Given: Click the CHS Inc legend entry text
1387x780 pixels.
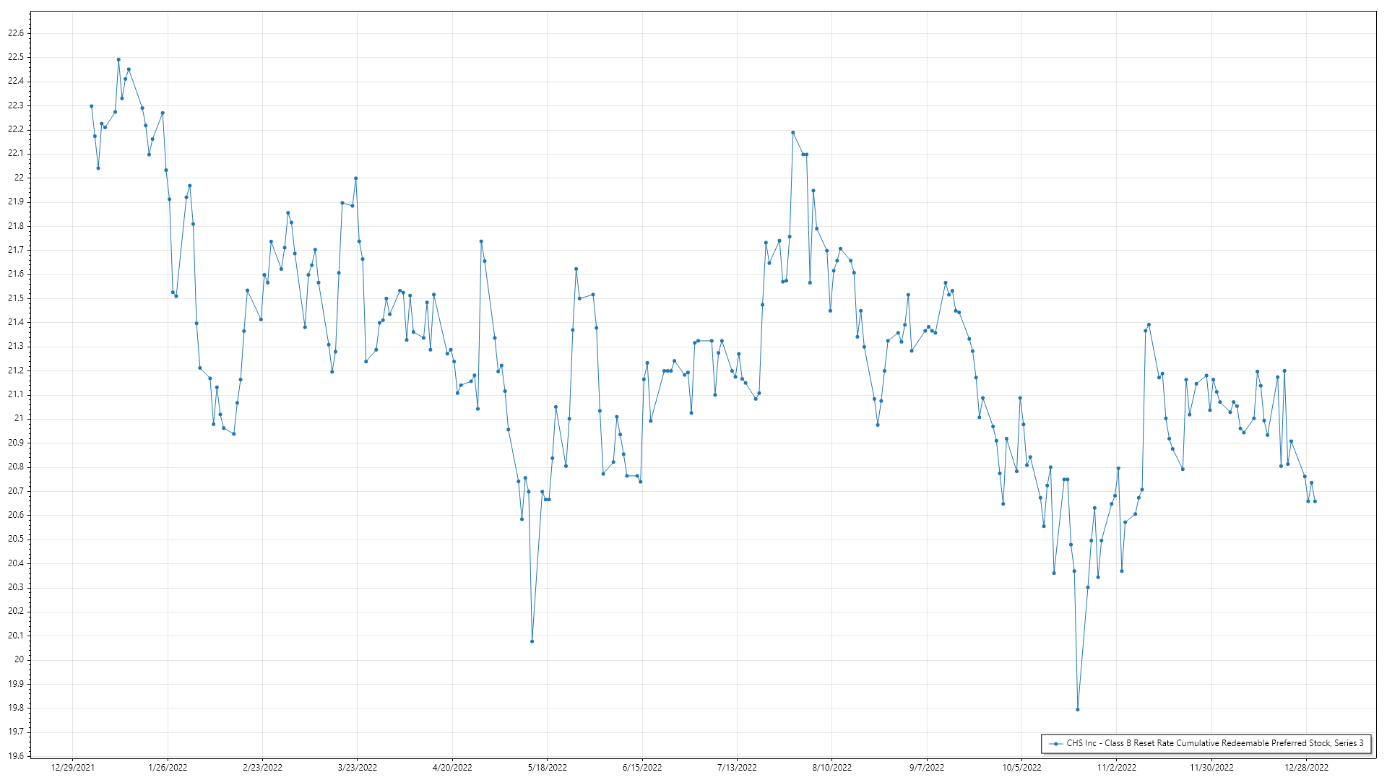Looking at the screenshot, I should 1215,743.
